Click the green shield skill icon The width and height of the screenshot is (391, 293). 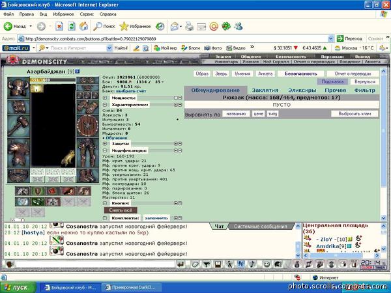38,191
